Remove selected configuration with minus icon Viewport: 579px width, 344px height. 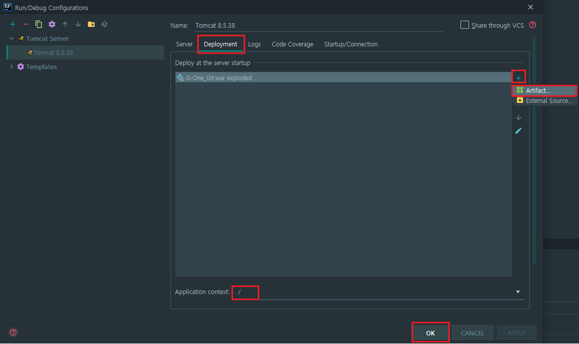click(x=26, y=24)
